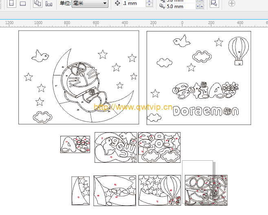The width and height of the screenshot is (268, 215).
Task: Decrease duplicate distance Y with its down arrow
Action: click(x=198, y=7)
